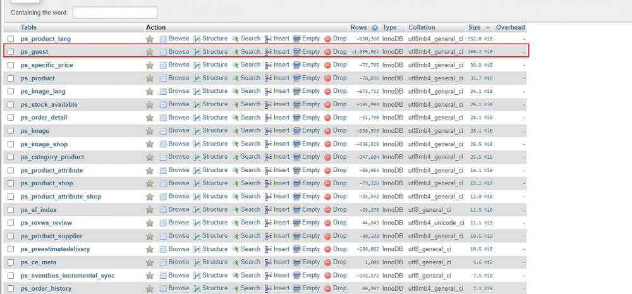Click Drop text for ps_order_history
Image resolution: width=632 pixels, height=294 pixels.
pos(340,288)
